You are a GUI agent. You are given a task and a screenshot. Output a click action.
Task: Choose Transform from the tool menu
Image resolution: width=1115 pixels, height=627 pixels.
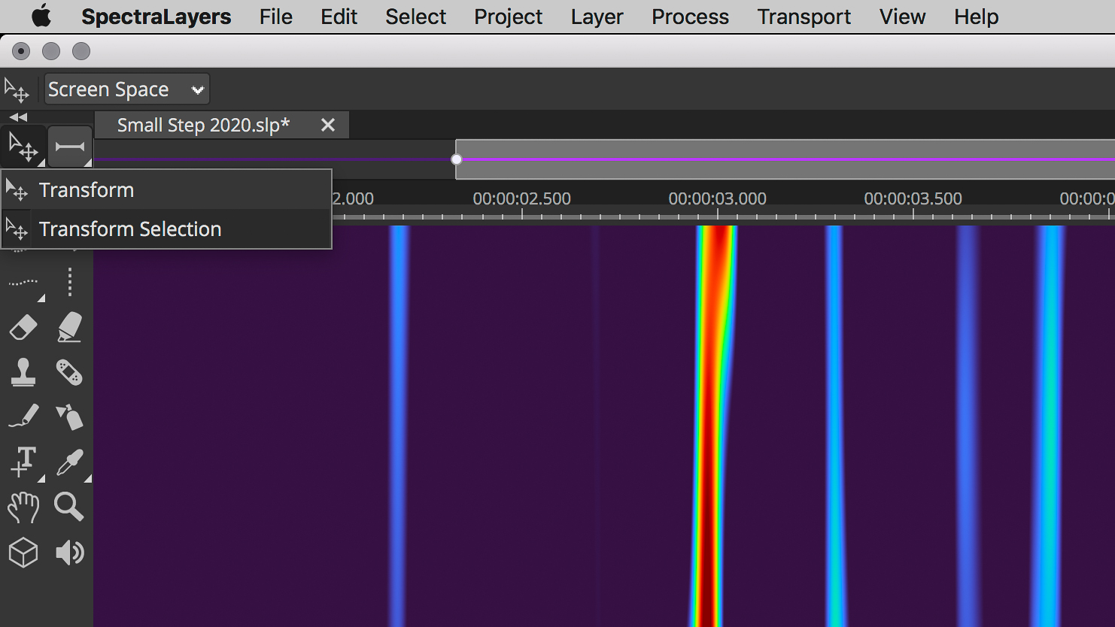87,189
